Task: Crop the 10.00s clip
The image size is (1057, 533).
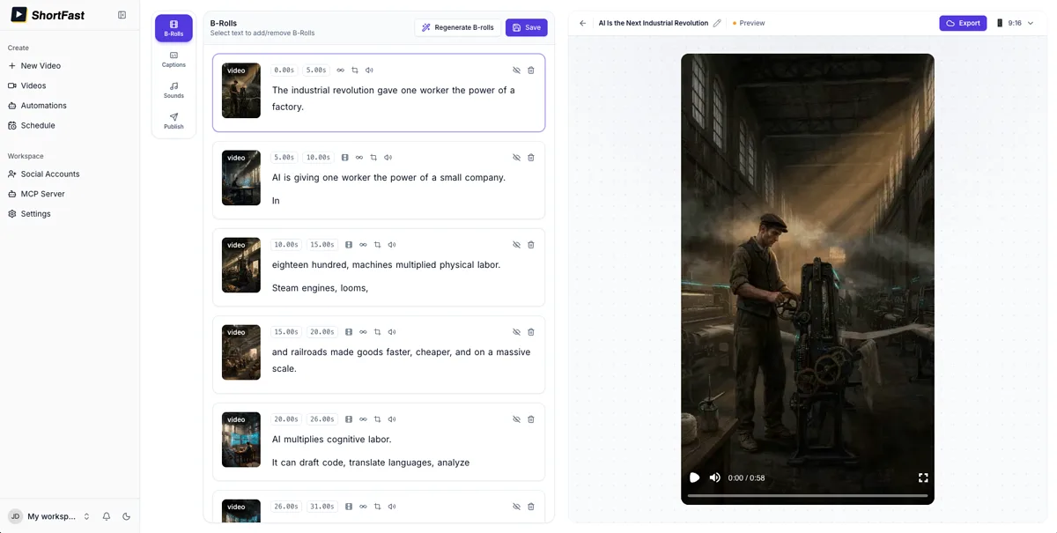Action: click(x=377, y=245)
